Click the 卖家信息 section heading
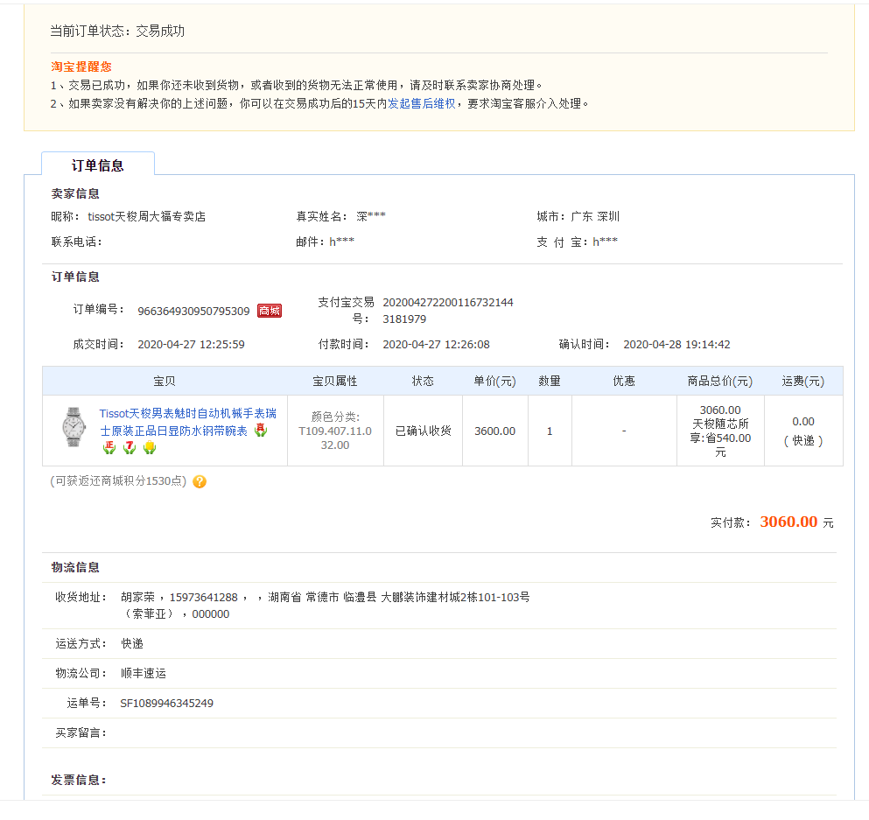The image size is (869, 820). [75, 193]
